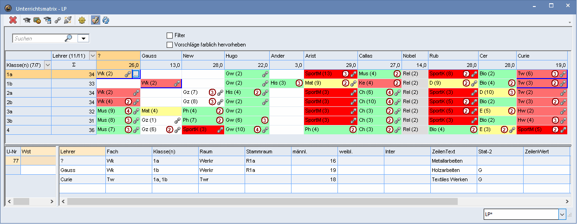Select the Gauss teacher column header
The width and height of the screenshot is (577, 224).
tap(161, 55)
